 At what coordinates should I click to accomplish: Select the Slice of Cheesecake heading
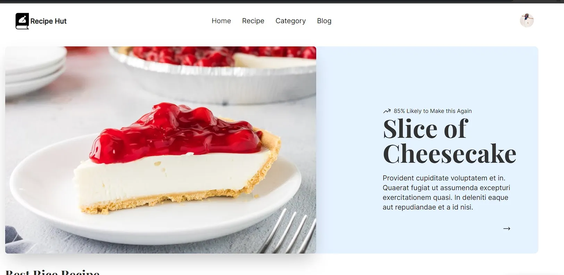[449, 141]
